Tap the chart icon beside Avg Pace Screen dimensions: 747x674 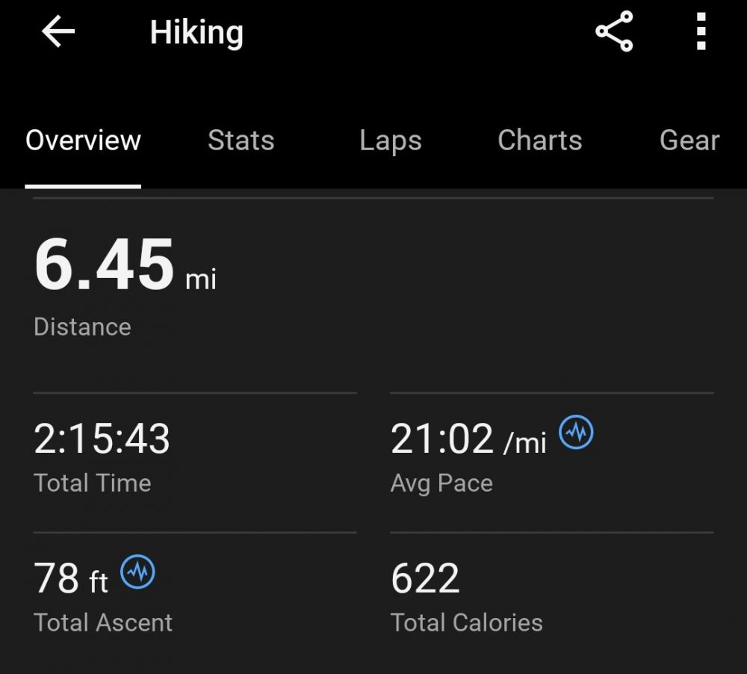pyautogui.click(x=576, y=433)
